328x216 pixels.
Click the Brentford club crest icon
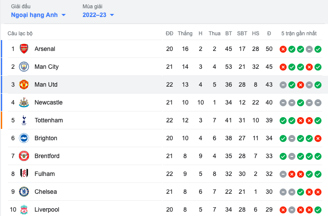click(24, 156)
